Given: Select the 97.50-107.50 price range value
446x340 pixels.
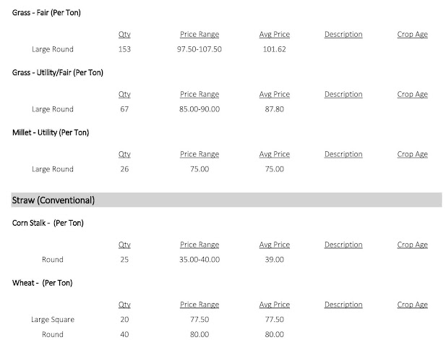Looking at the screenshot, I should [x=200, y=49].
